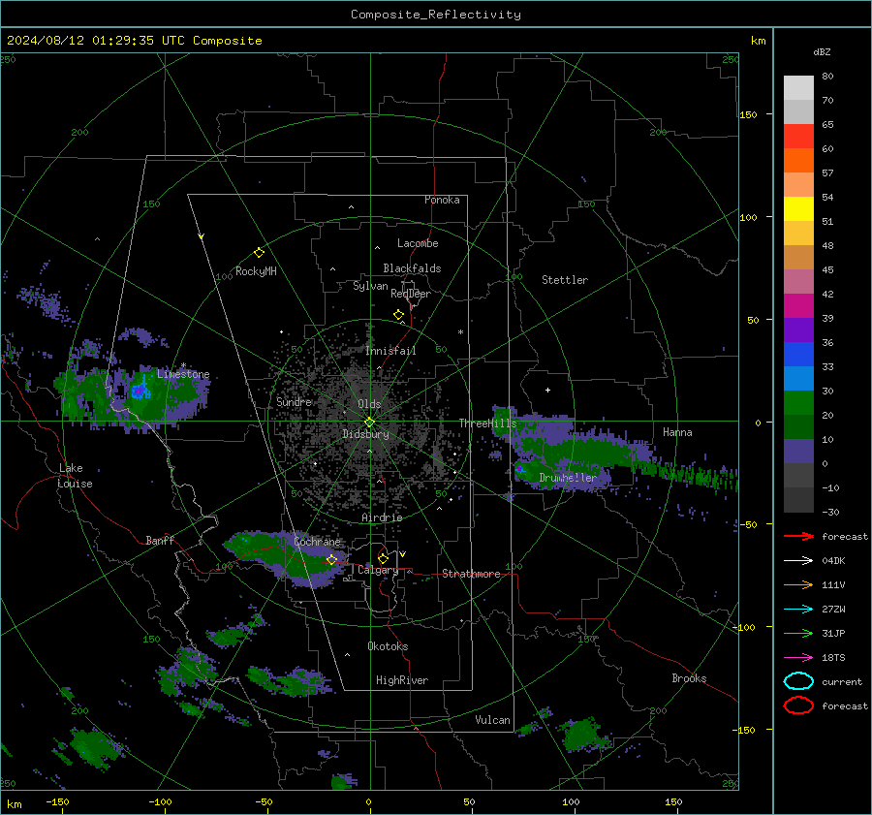
Task: Click the Limestone label on map
Action: 183,374
